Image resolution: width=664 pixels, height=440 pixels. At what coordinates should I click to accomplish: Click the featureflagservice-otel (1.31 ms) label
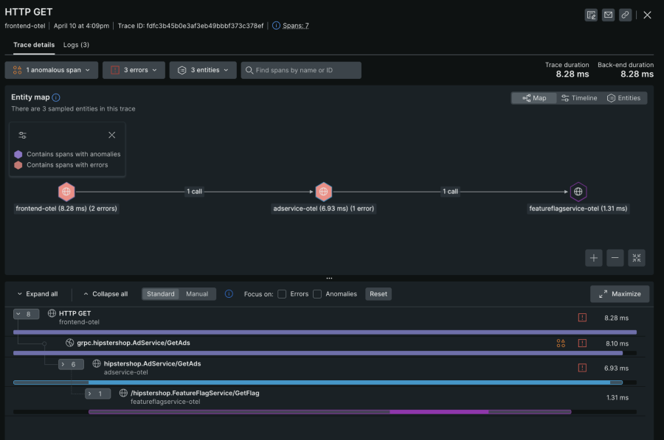tap(578, 209)
